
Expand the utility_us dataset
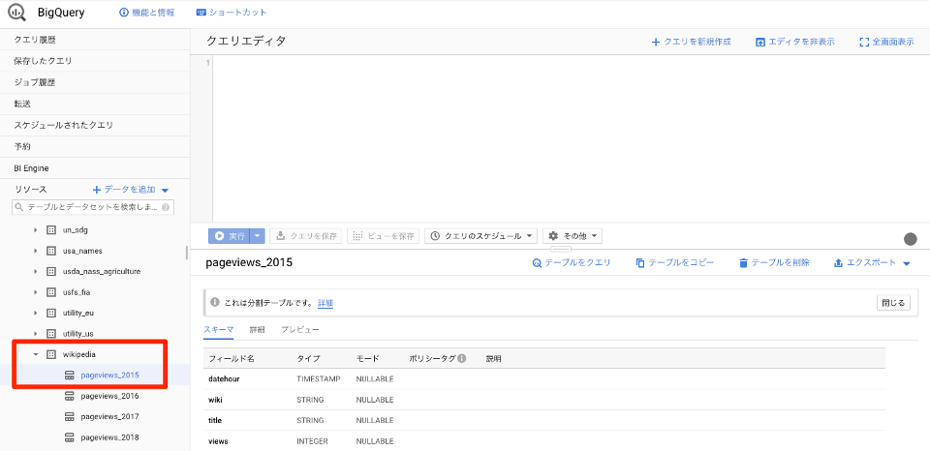coord(35,334)
